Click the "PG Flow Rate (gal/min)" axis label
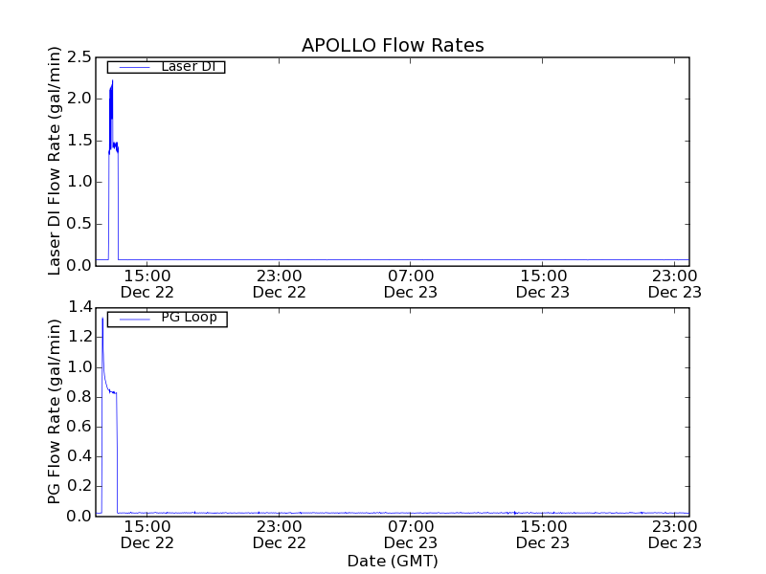 click(55, 411)
